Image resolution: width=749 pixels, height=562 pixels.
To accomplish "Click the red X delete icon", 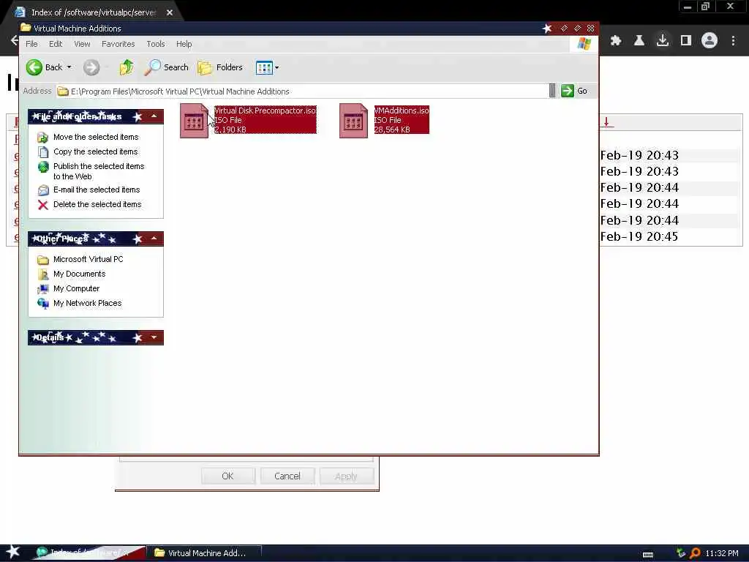I will click(43, 205).
